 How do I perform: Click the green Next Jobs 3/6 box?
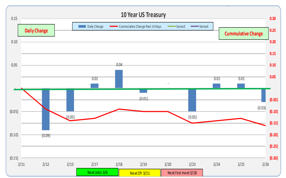[97, 172]
